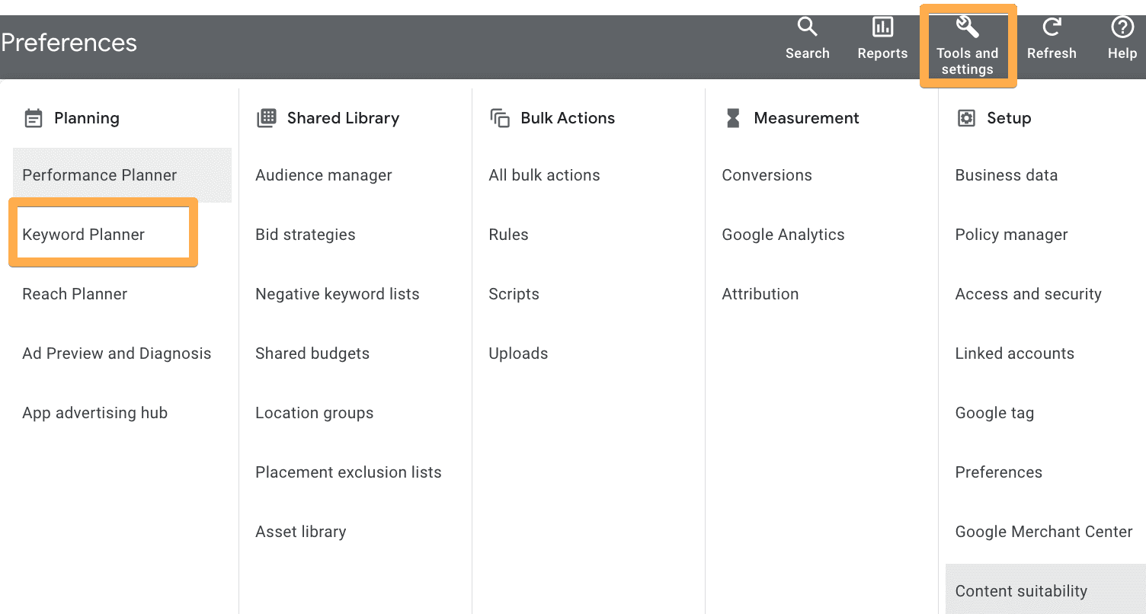Open Keyword Planner
Screen dimensions: 1146x614
[x=84, y=235]
